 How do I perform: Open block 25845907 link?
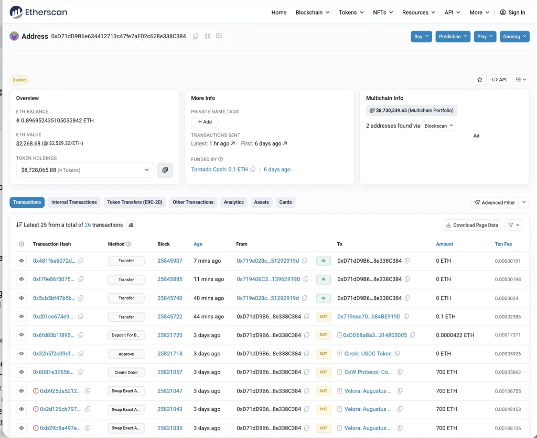pos(170,261)
